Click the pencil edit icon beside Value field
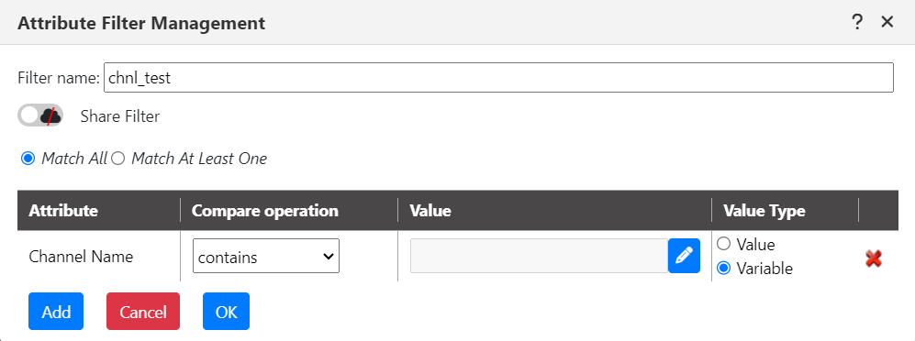The height and width of the screenshot is (341, 915). point(684,256)
